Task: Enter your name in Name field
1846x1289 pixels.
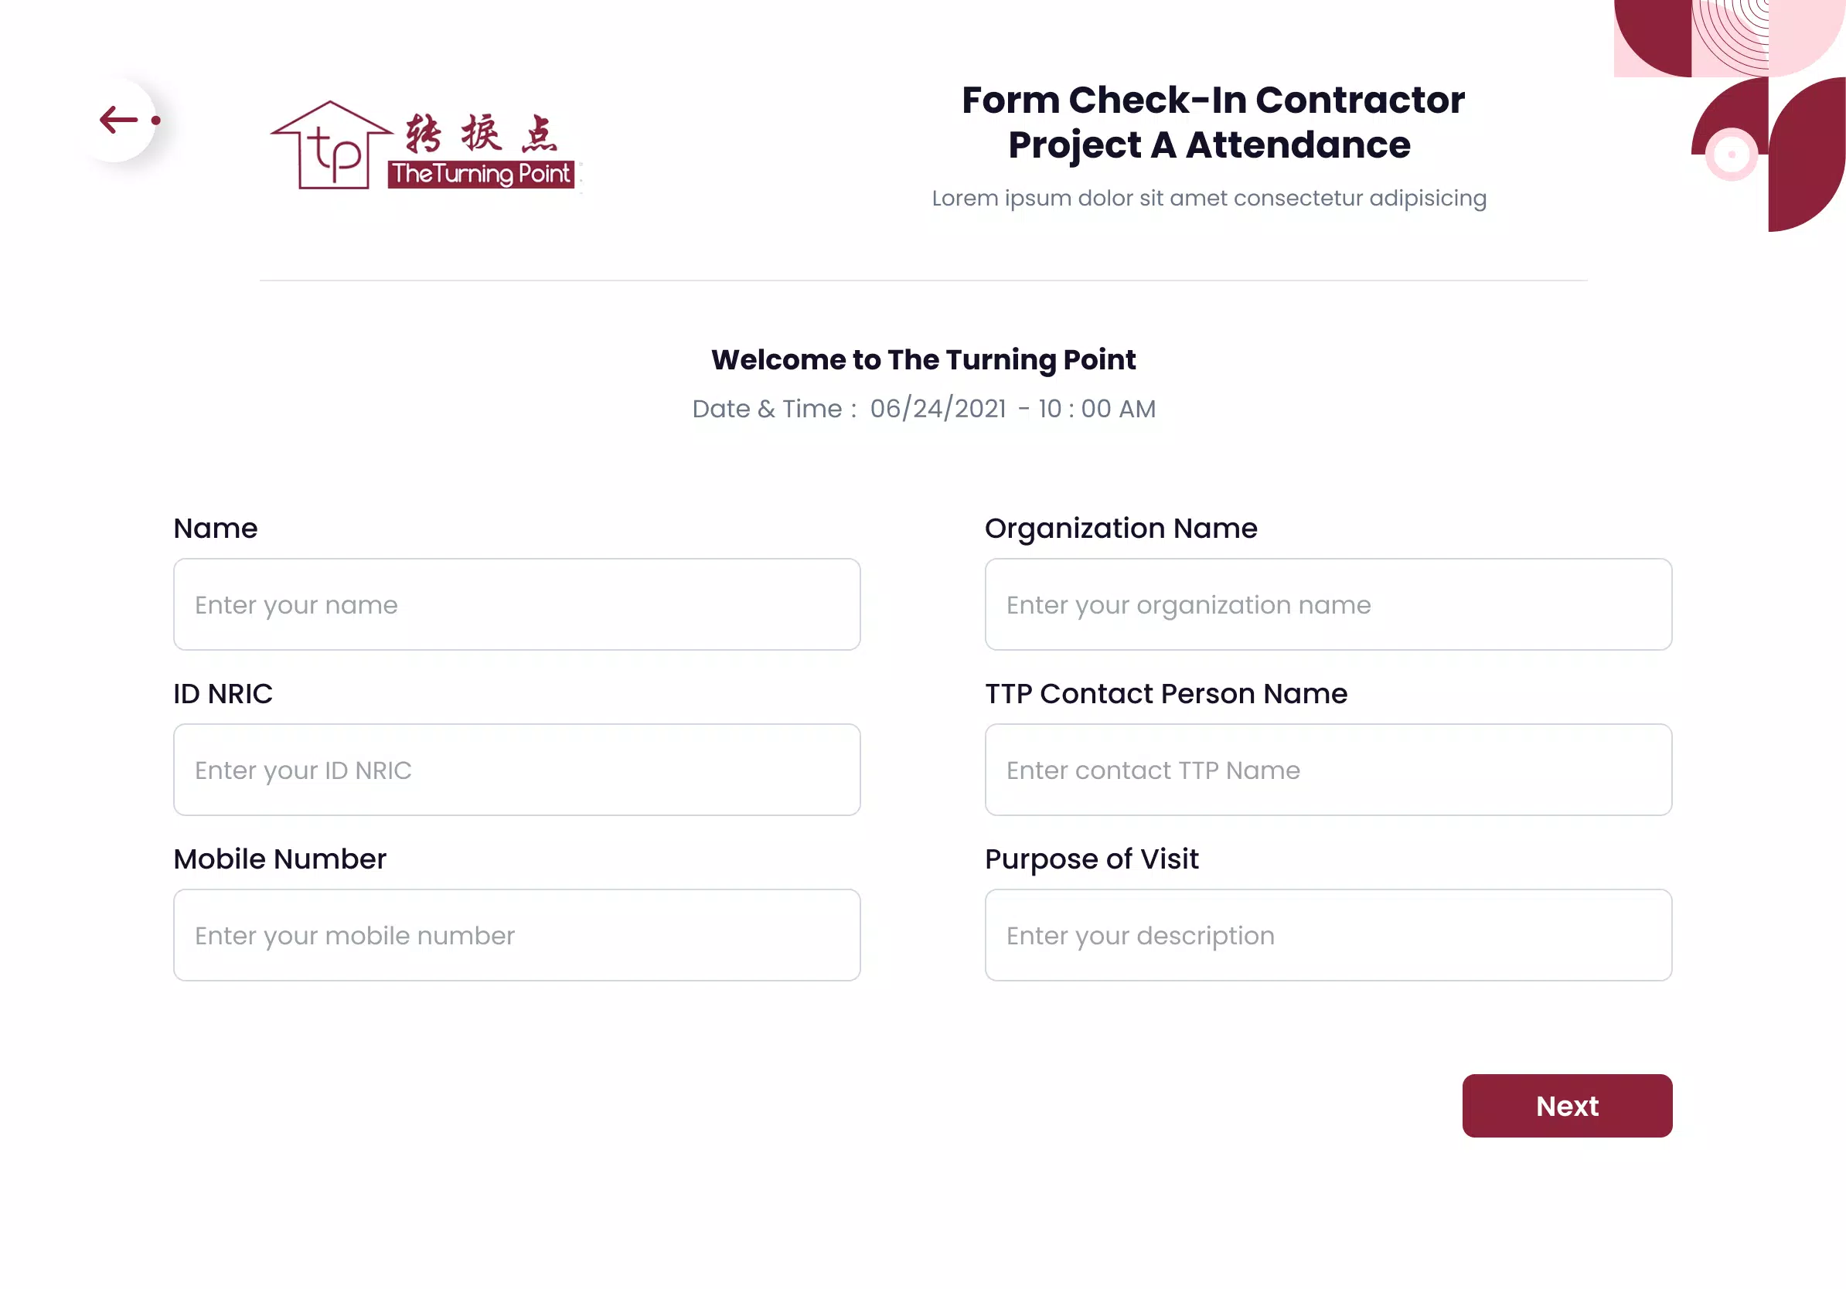Action: point(516,603)
